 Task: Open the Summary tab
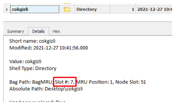pyautogui.click(x=16, y=31)
